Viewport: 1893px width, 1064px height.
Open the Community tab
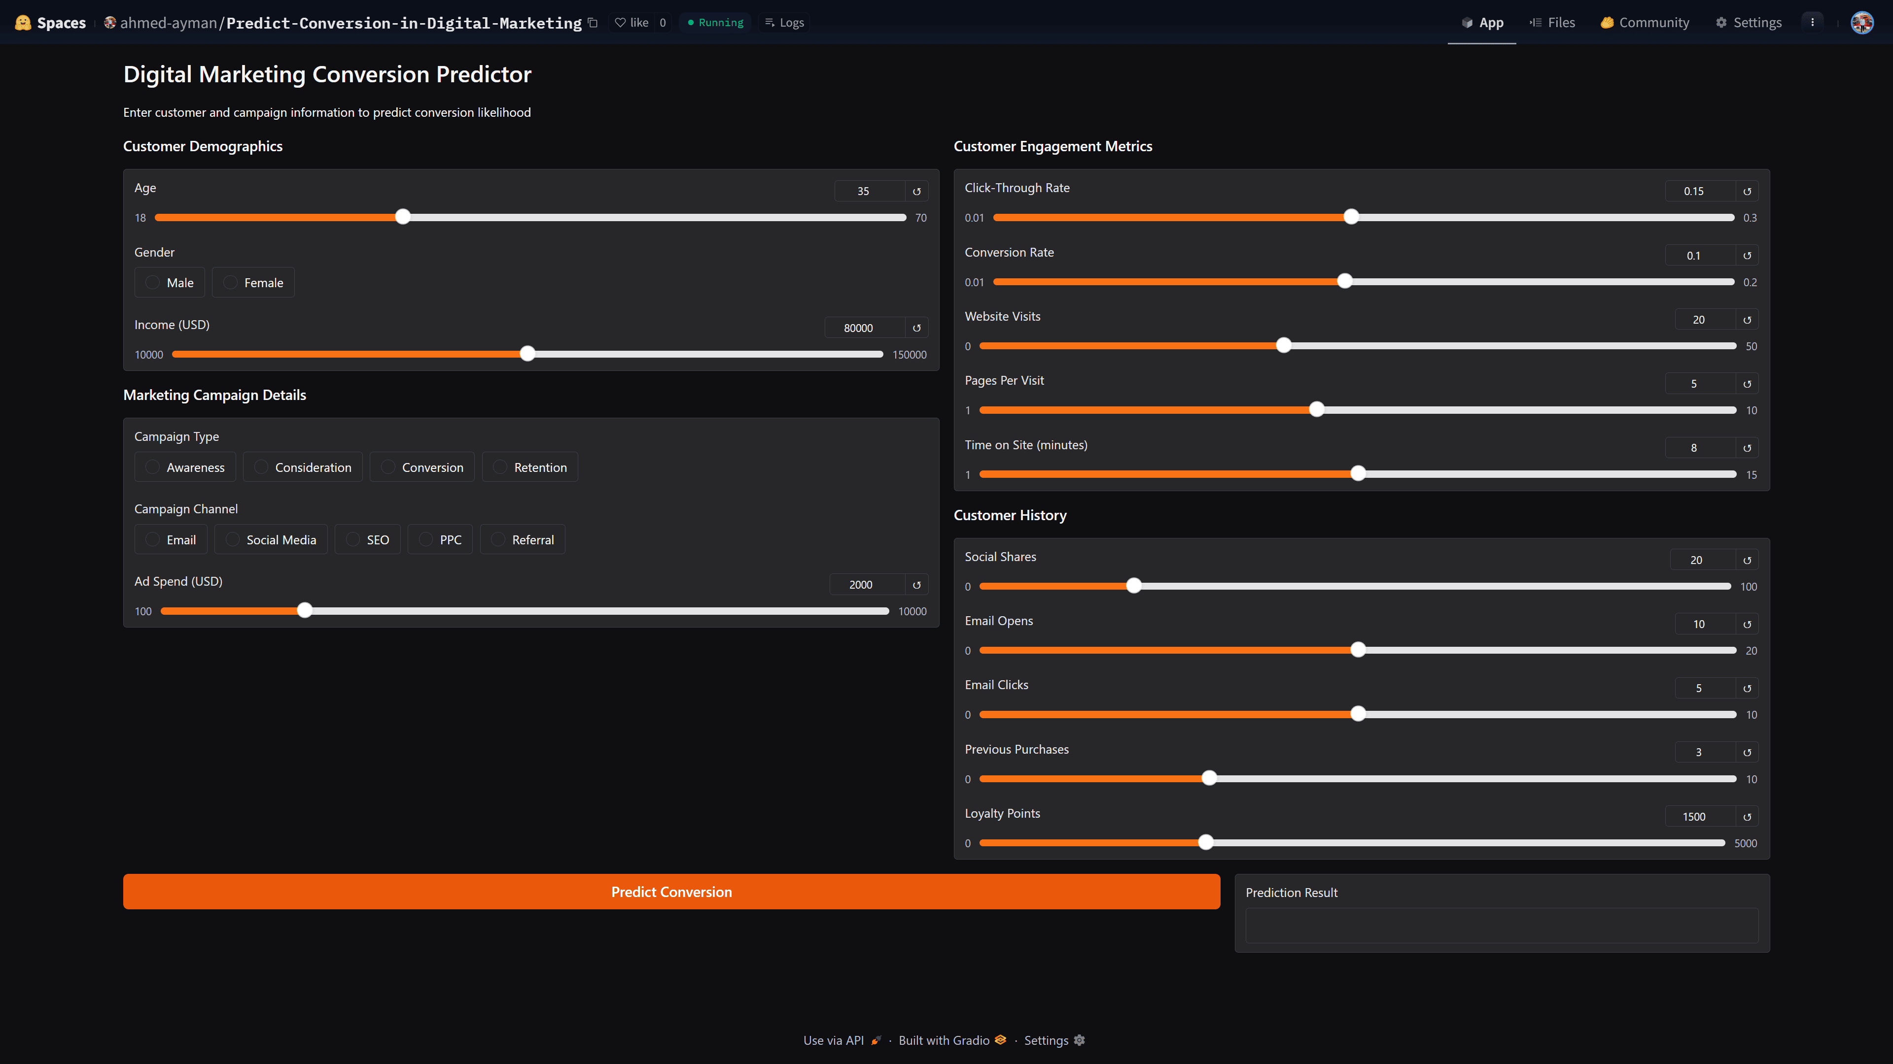1645,23
